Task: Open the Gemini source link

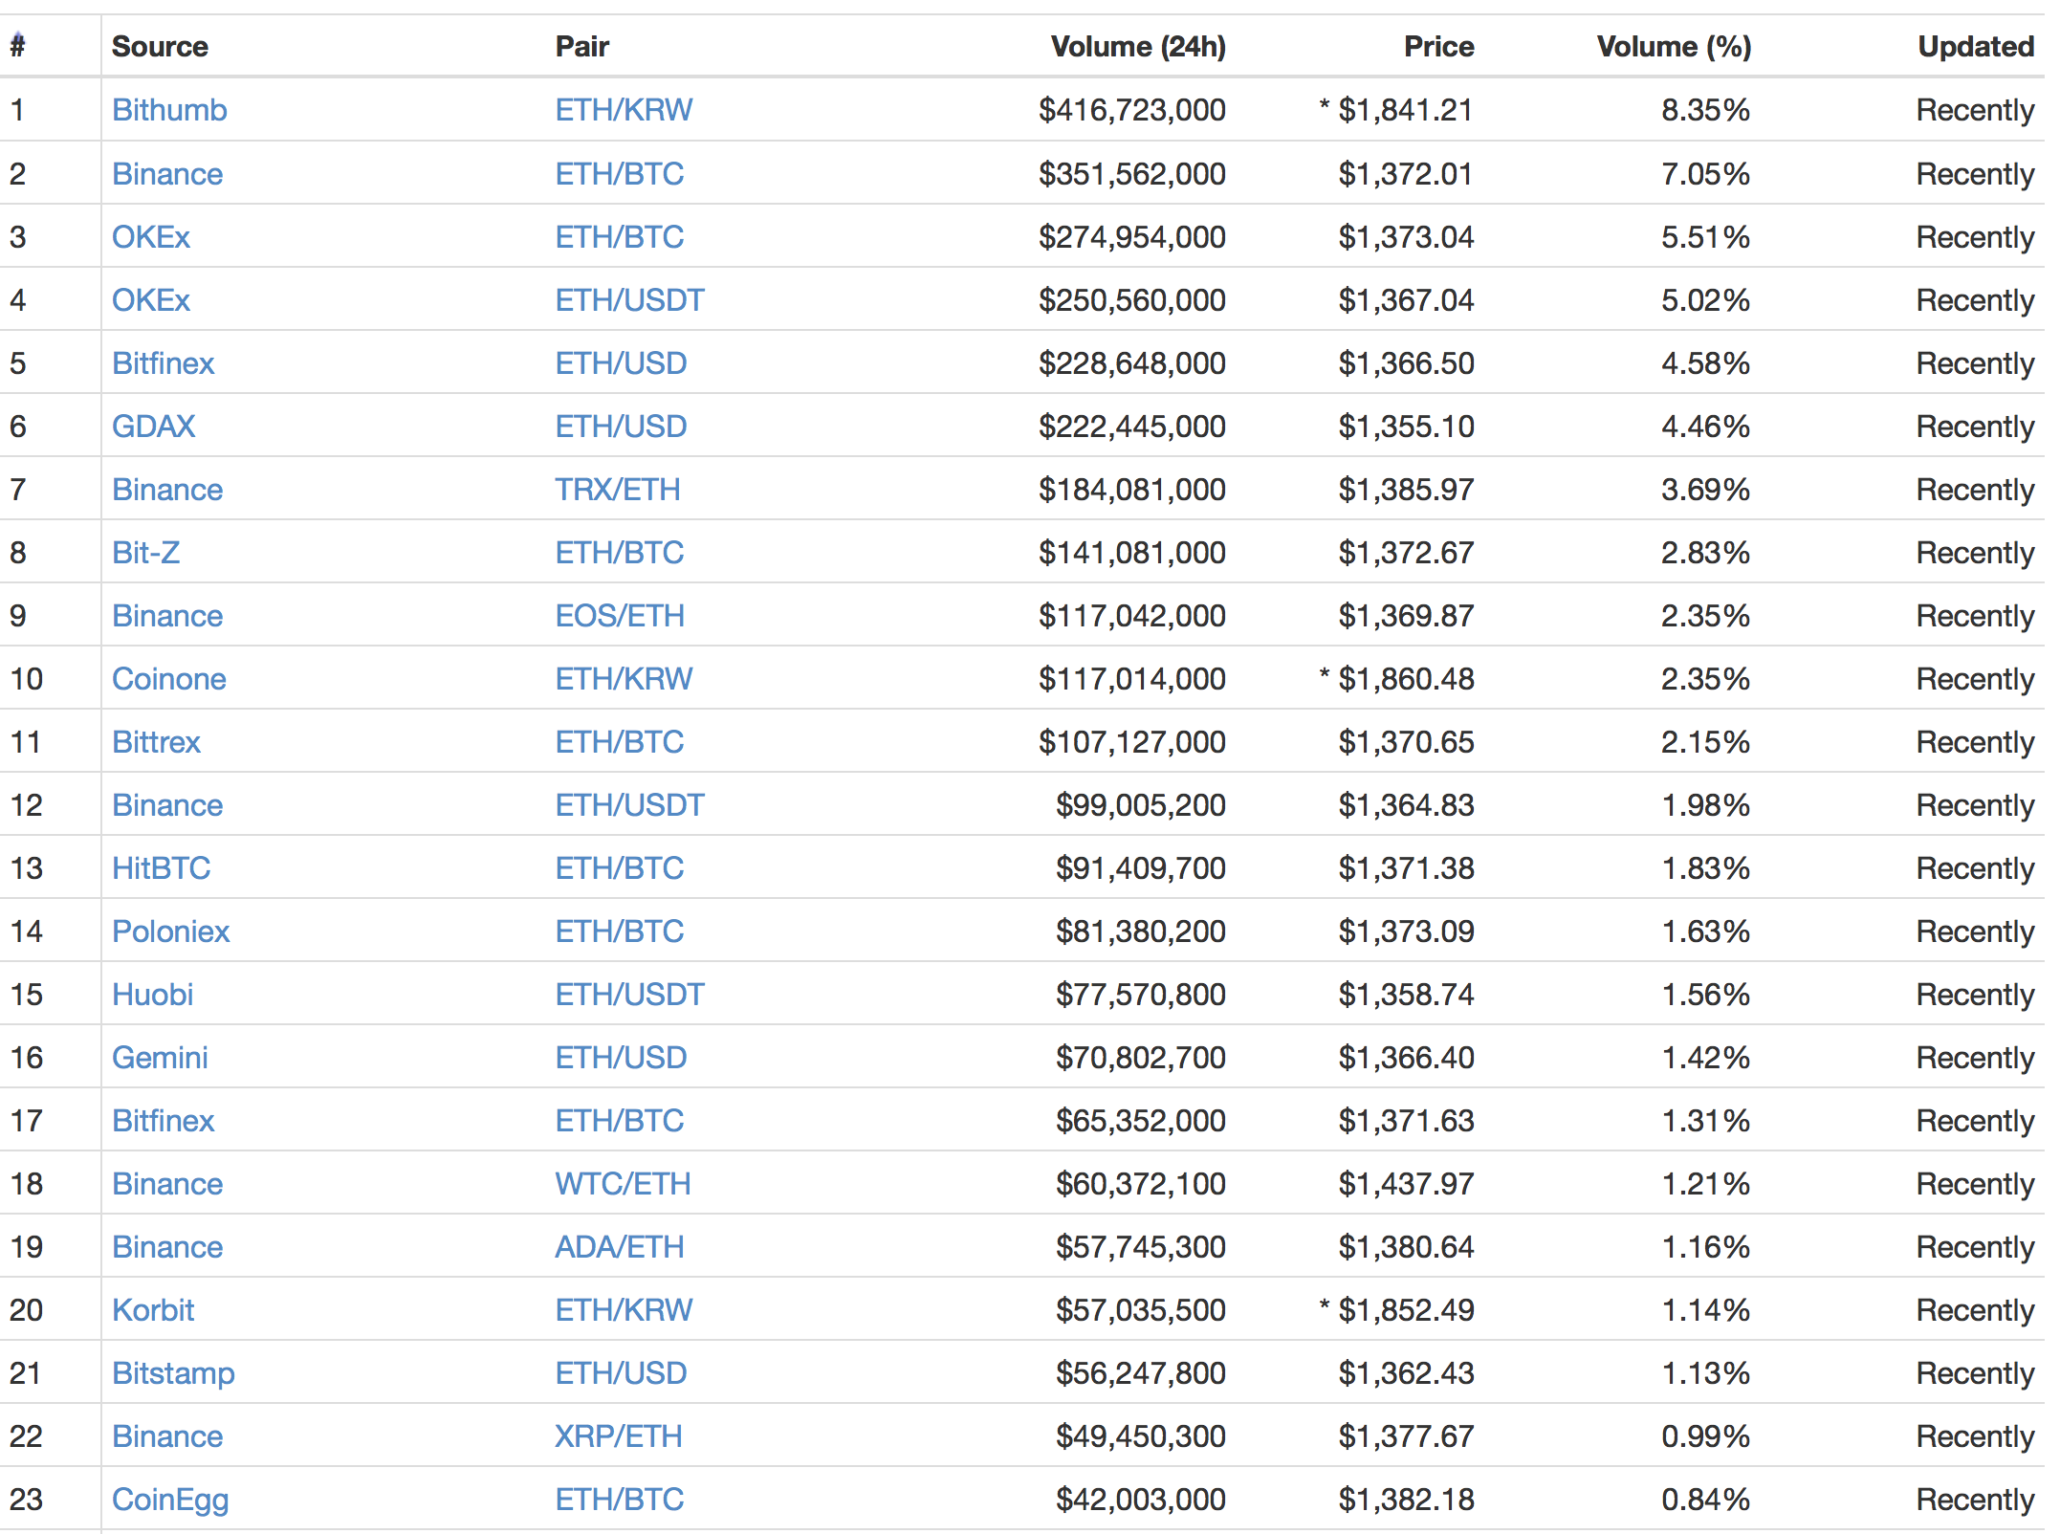Action: (x=160, y=1058)
